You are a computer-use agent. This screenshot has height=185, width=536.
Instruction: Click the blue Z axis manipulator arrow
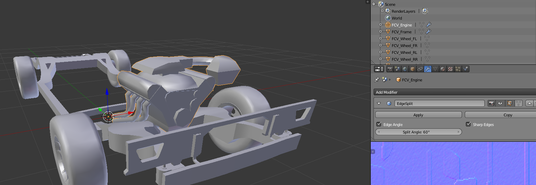[x=107, y=92]
